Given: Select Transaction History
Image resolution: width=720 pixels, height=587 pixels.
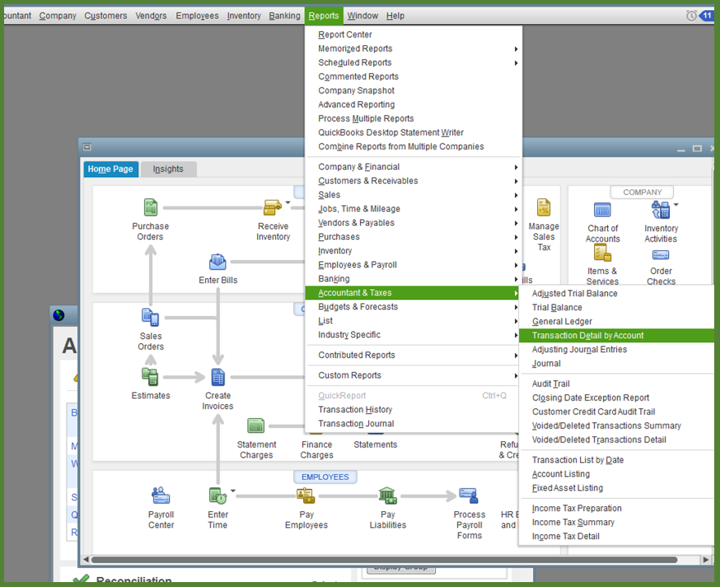Looking at the screenshot, I should 355,409.
